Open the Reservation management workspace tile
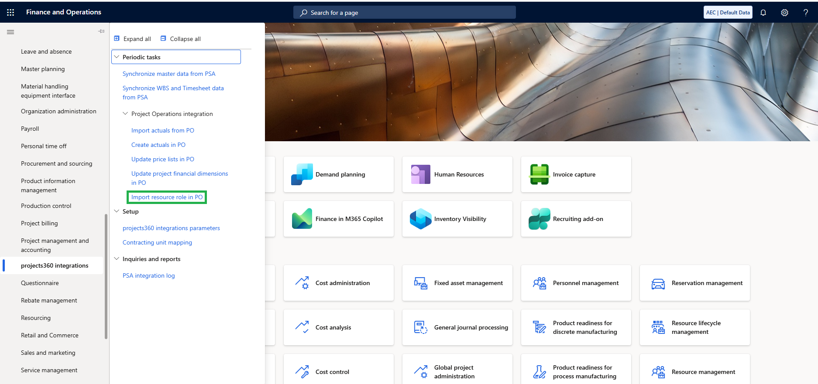This screenshot has height=384, width=818. point(694,283)
